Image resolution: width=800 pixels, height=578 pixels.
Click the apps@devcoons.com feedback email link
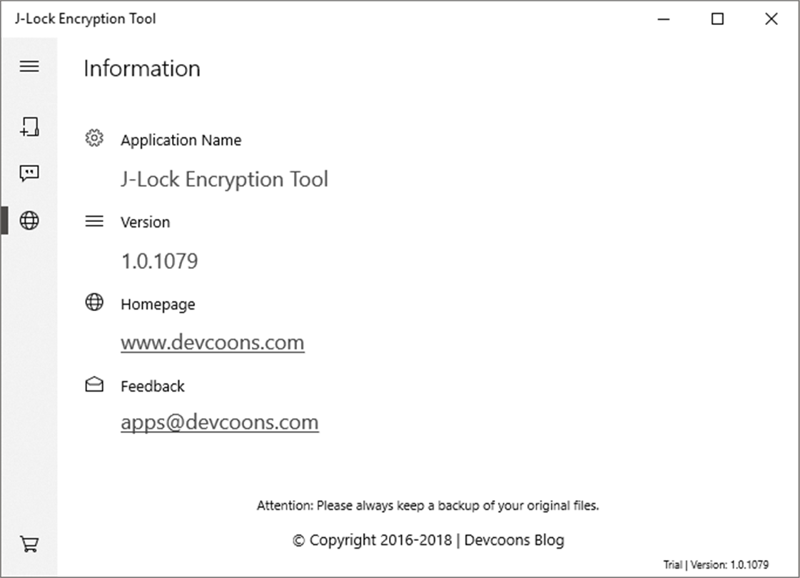tap(219, 422)
